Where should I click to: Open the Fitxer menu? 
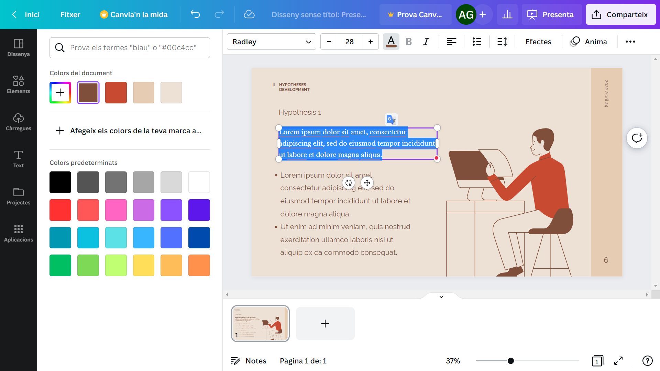[x=70, y=14]
